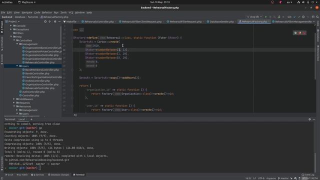Open the system volume tray icon

(x=303, y=2)
